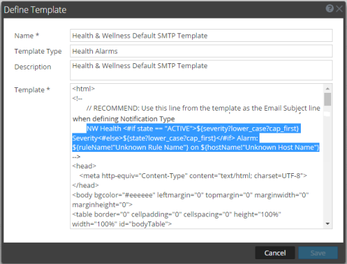347x264 pixels.
Task: Click the highlighted 'NW Health' subject line
Action: pyautogui.click(x=193, y=129)
